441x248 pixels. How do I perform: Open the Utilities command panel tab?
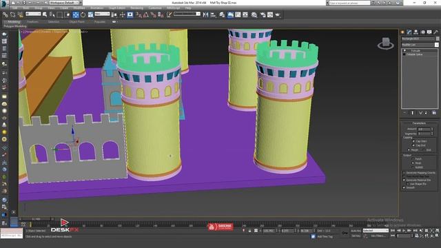(436, 32)
